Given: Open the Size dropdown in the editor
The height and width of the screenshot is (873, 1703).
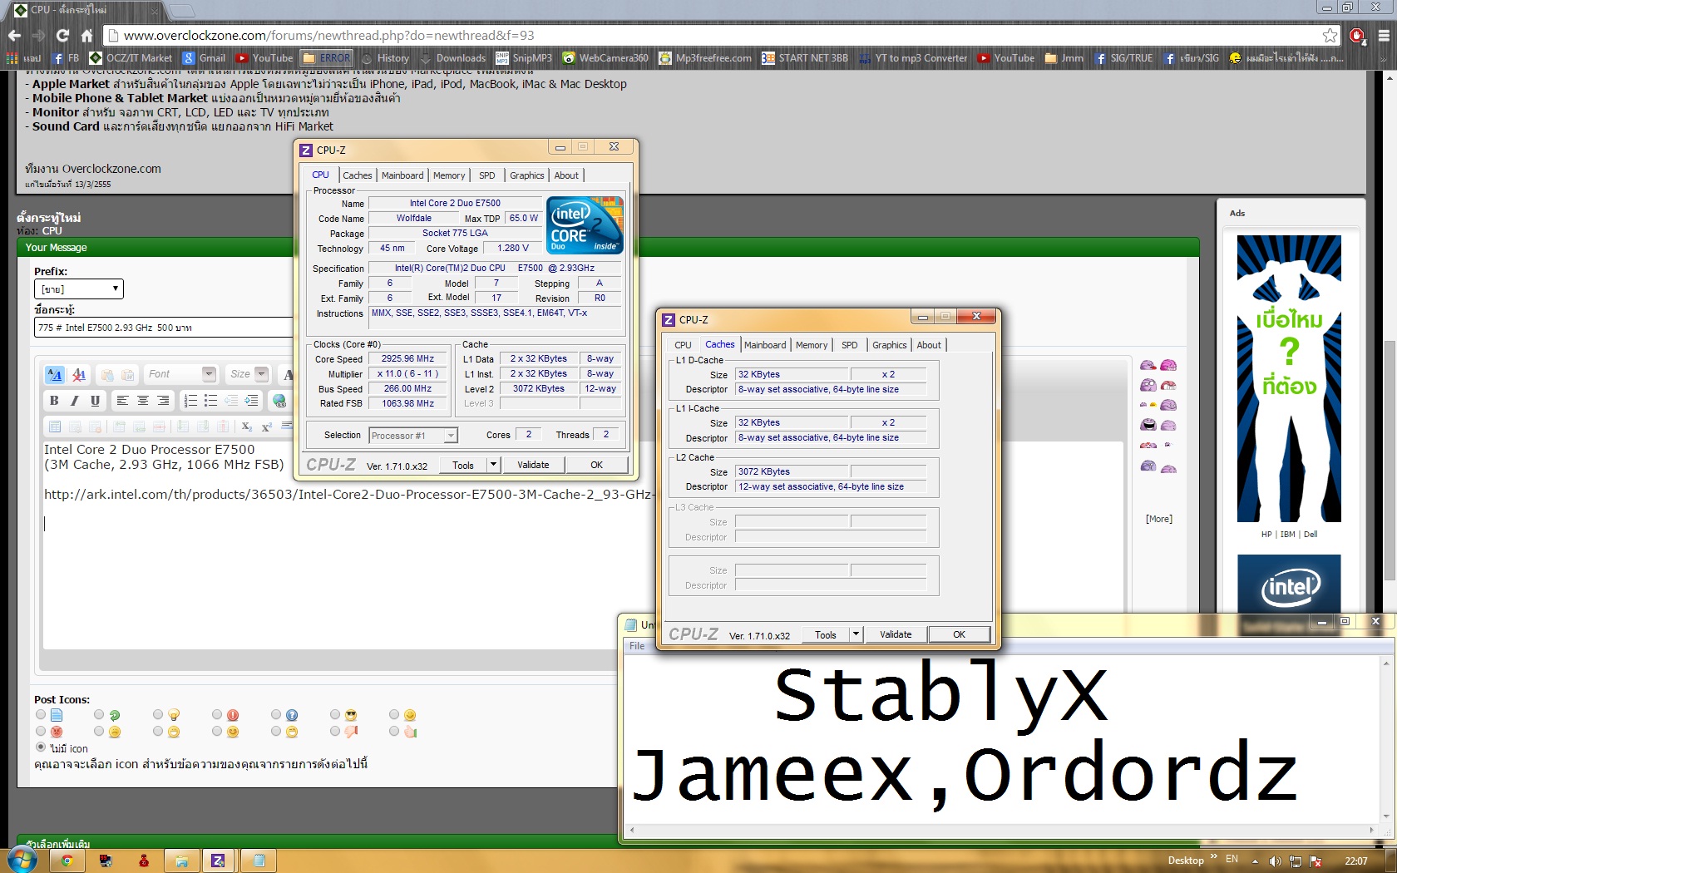Looking at the screenshot, I should 248,374.
